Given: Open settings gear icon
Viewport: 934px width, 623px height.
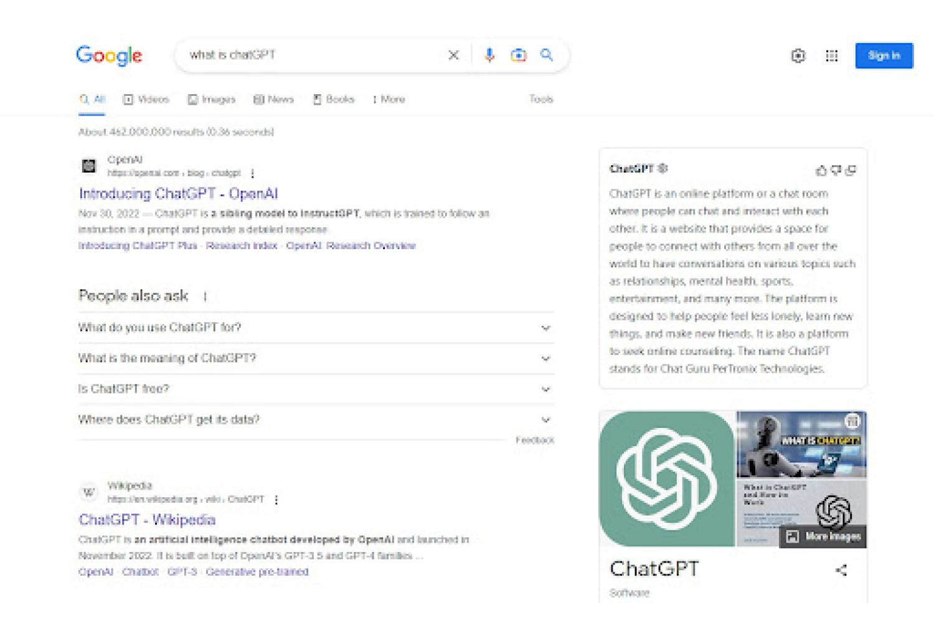Looking at the screenshot, I should pyautogui.click(x=798, y=56).
